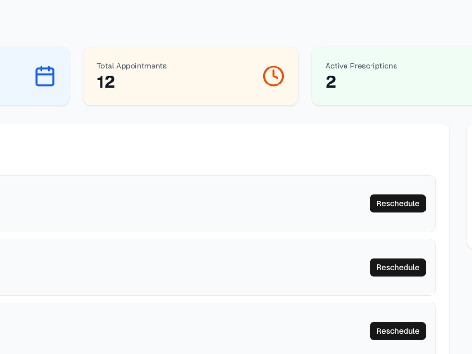The height and width of the screenshot is (354, 472).
Task: Click the prescriptions count 2
Action: pyautogui.click(x=330, y=82)
